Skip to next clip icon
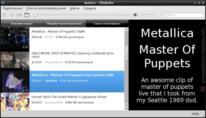206x118 pixels. [x=19, y=15]
